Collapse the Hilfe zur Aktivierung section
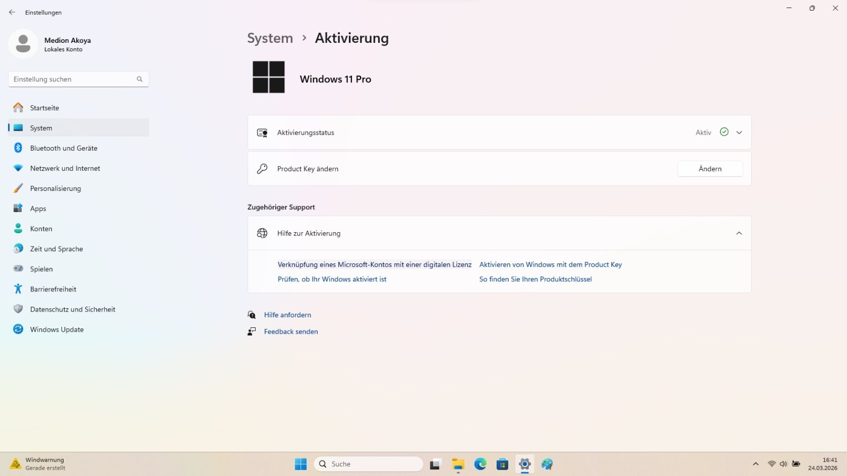Image resolution: width=847 pixels, height=476 pixels. point(739,233)
